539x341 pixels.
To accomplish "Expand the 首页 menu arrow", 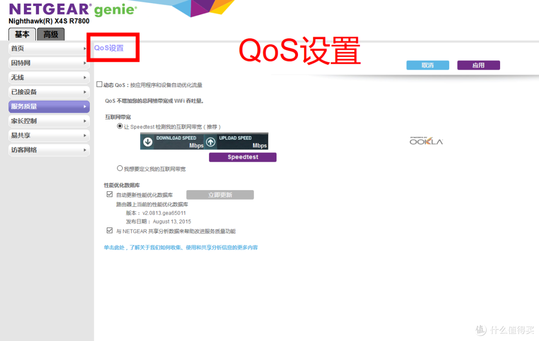I will (84, 49).
